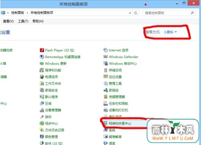Open the 系统 link
This screenshot has height=145, width=201.
[x=112, y=130]
